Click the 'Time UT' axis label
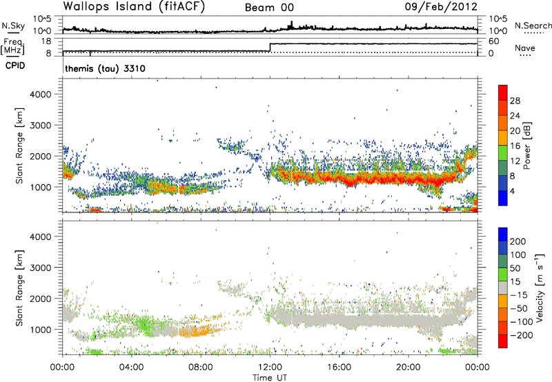This screenshot has height=382, width=552. 270,378
